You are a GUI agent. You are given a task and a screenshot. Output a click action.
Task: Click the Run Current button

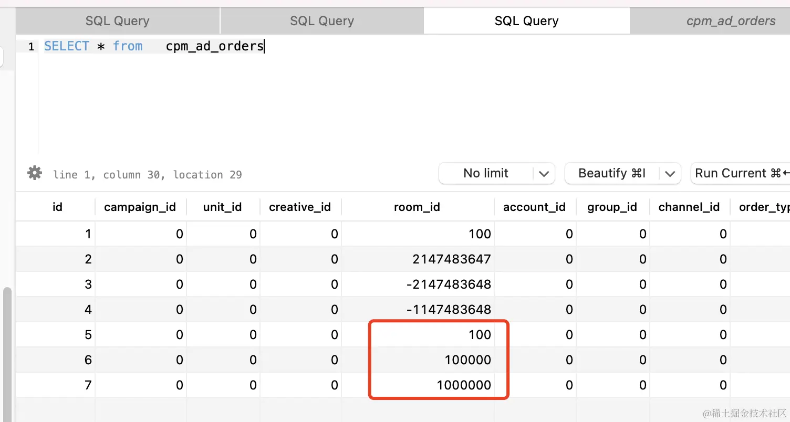[x=741, y=173]
